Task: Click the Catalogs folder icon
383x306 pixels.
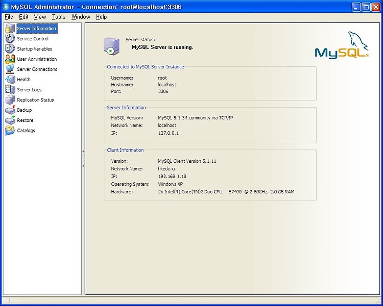Action: pyautogui.click(x=10, y=131)
